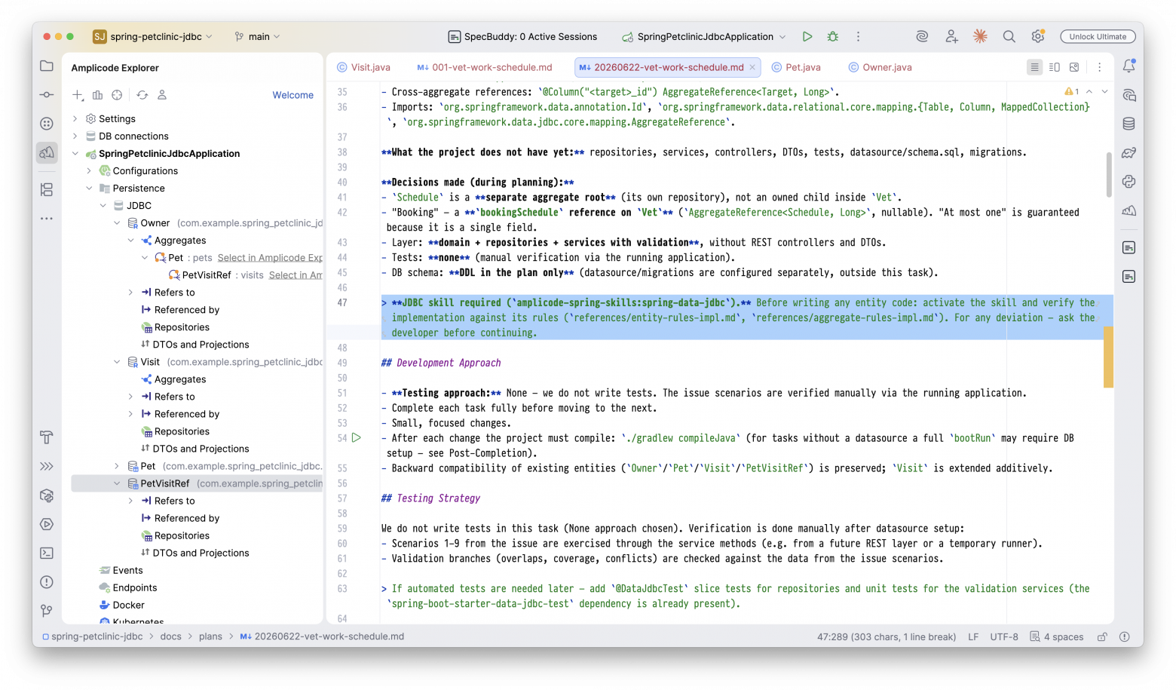
Task: Open the Amplicode Explorer tool window icon
Action: coord(47,153)
